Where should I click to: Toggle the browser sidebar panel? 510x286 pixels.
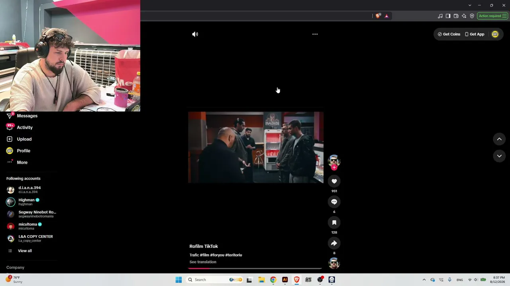coord(448,16)
